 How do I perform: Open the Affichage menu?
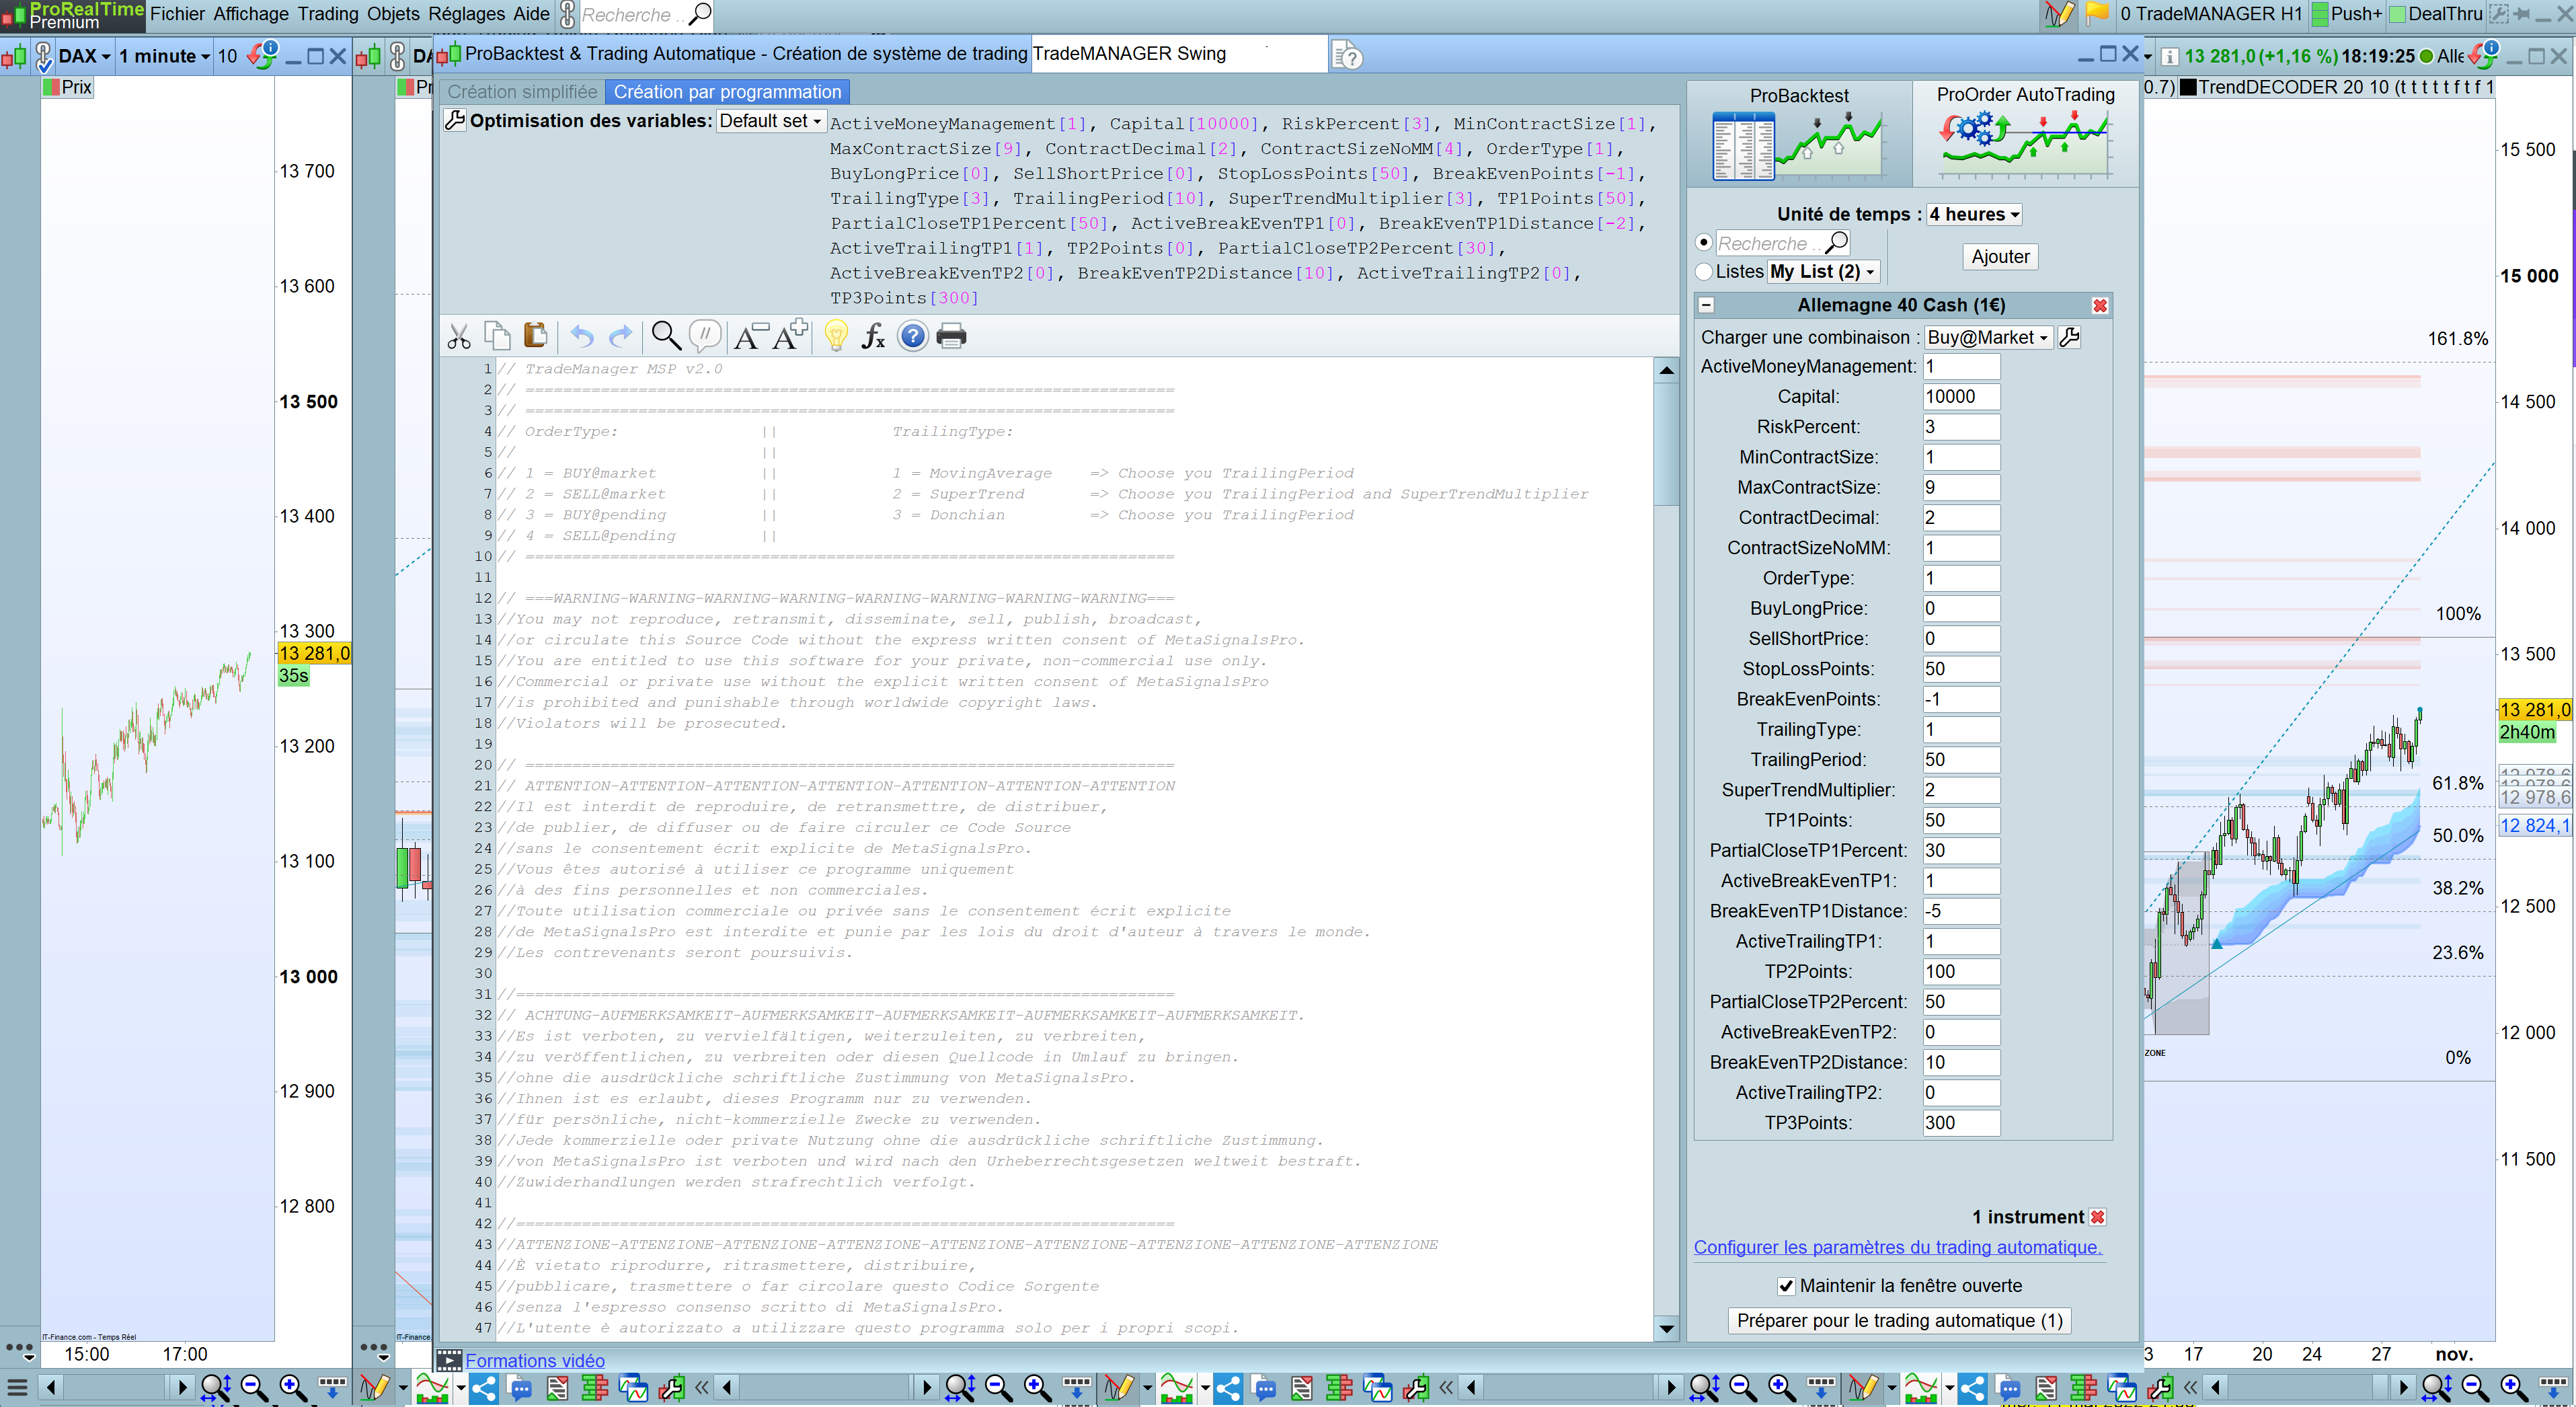pyautogui.click(x=251, y=14)
